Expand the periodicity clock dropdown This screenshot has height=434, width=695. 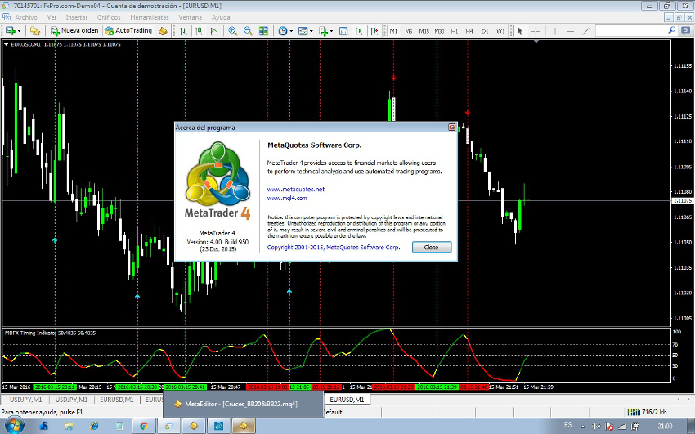[291, 31]
